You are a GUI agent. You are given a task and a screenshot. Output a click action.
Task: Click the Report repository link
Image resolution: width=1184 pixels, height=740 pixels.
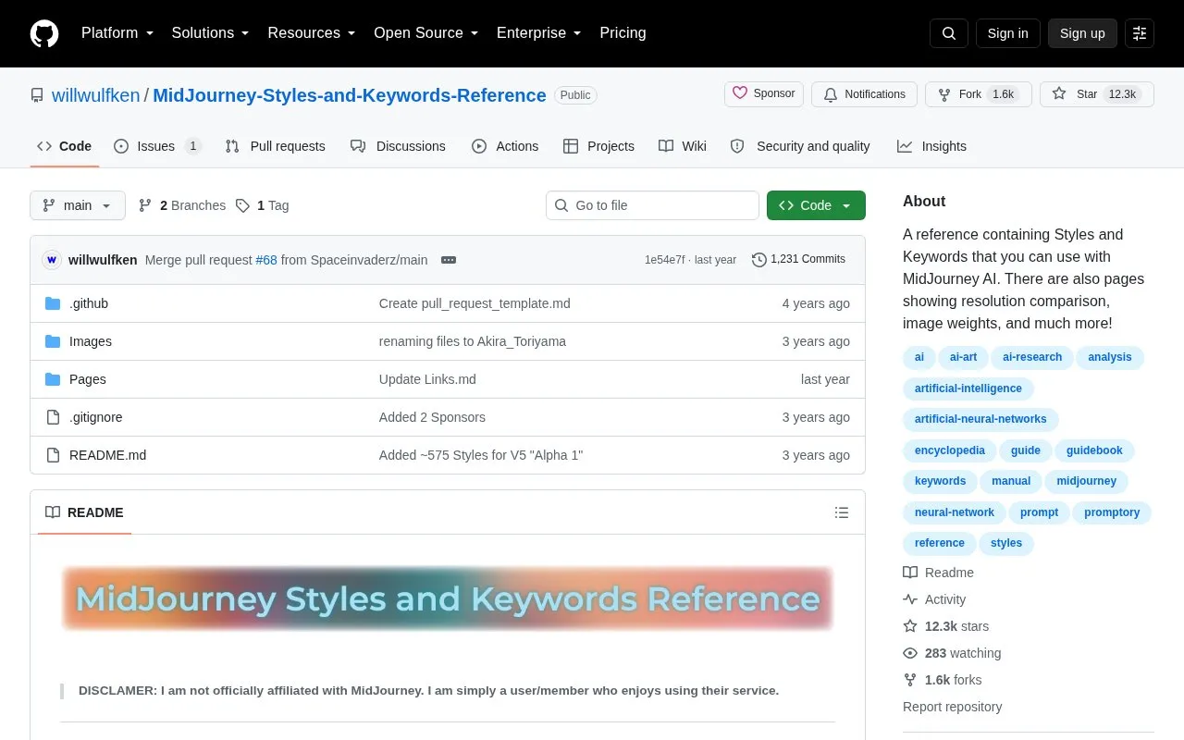(x=952, y=707)
